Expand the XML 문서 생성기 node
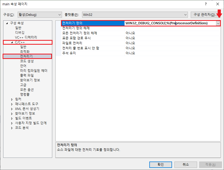 point(12,109)
